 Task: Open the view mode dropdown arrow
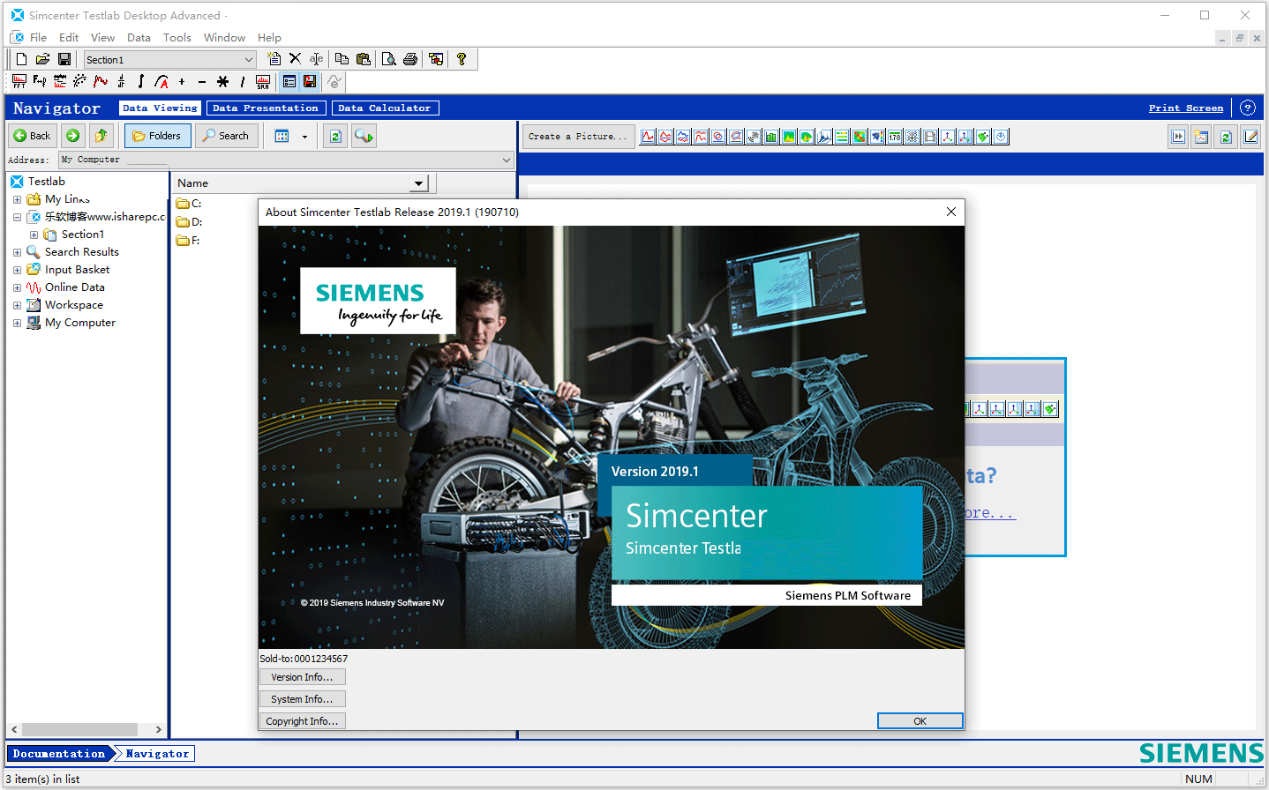(x=304, y=137)
